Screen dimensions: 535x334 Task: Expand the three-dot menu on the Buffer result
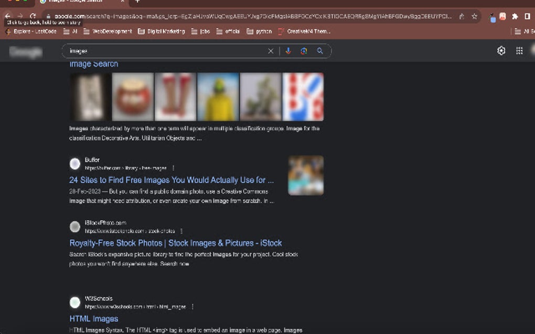pos(173,168)
